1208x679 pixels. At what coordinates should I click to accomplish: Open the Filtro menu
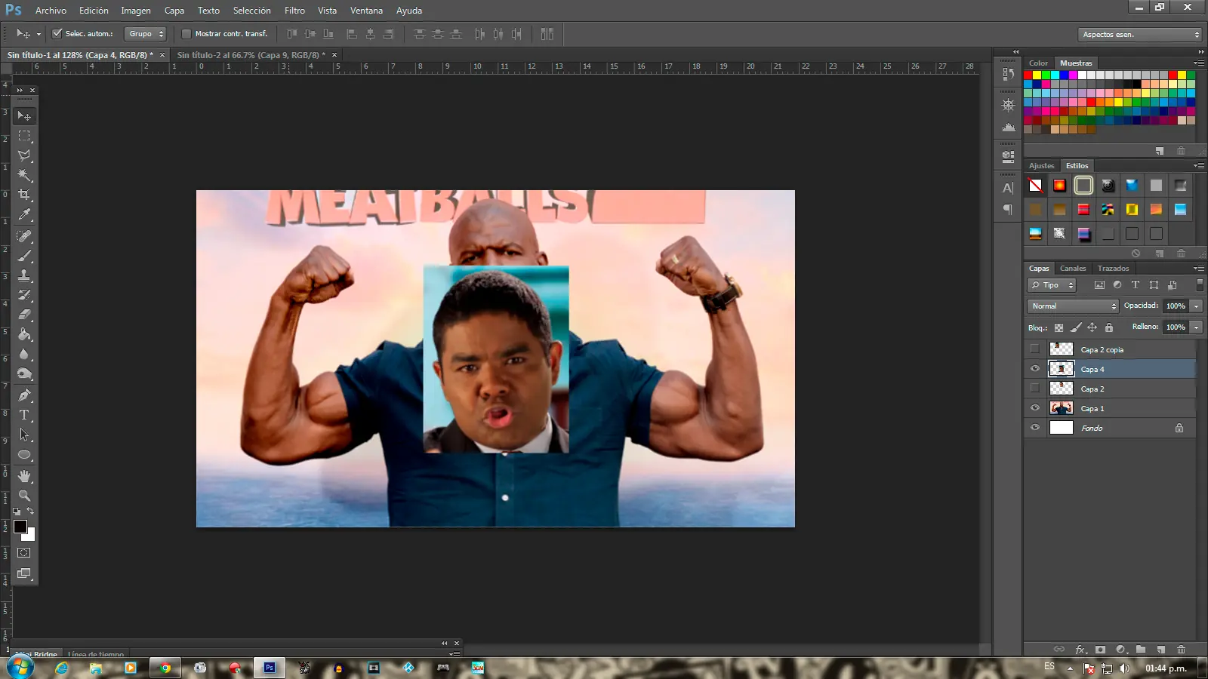click(294, 11)
